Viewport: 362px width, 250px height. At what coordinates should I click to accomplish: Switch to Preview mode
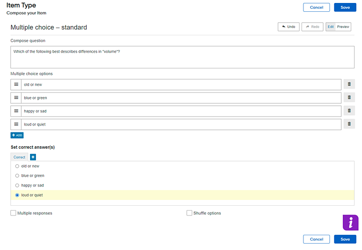point(343,27)
